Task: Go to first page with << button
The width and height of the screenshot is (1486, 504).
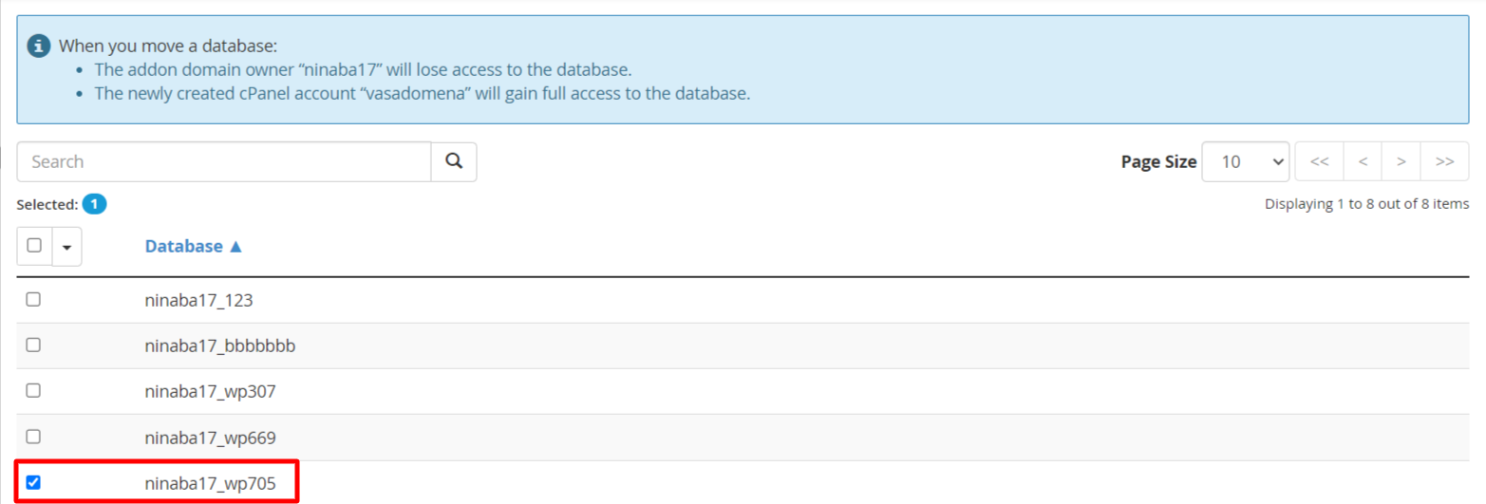Action: tap(1319, 161)
